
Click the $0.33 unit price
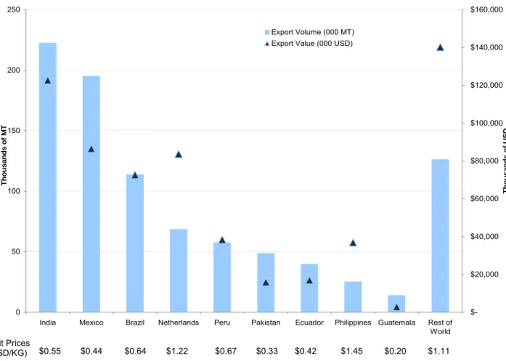(267, 351)
